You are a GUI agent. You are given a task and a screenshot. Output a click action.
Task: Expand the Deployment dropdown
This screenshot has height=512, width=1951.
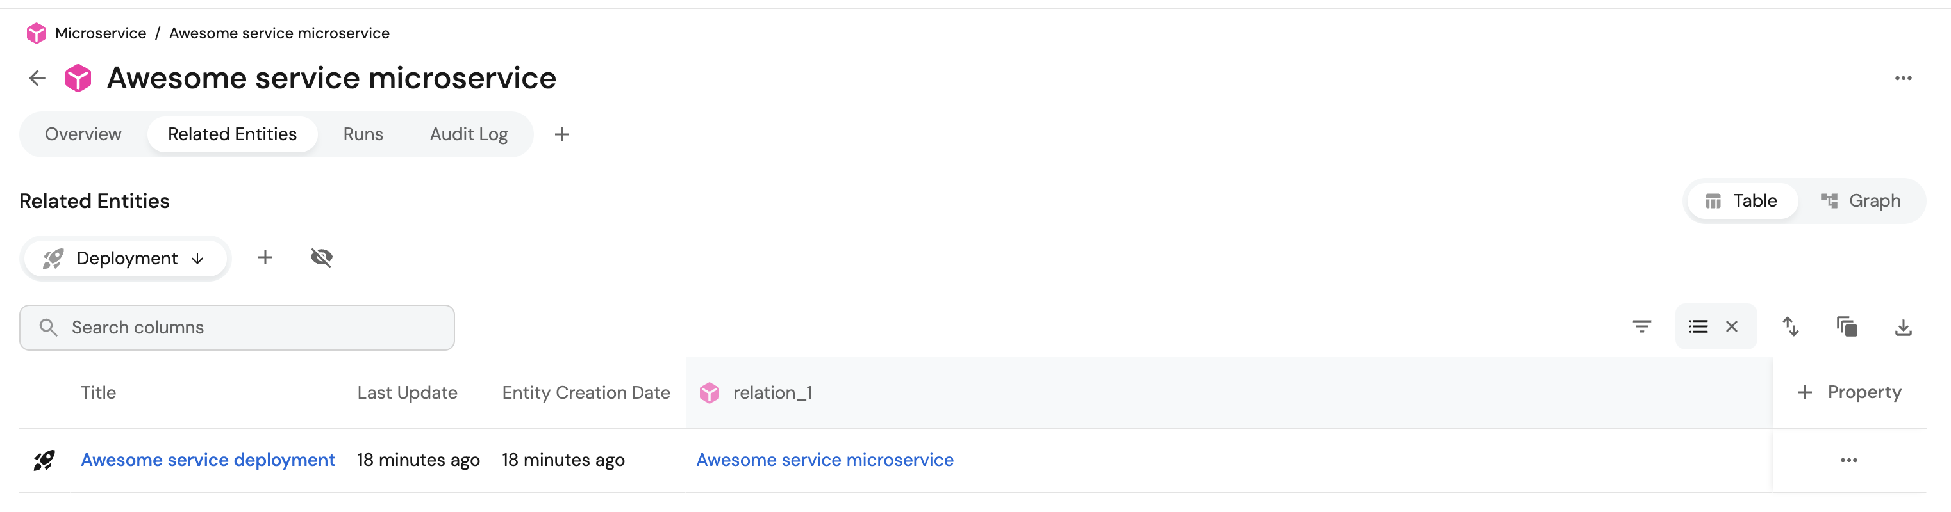tap(125, 259)
